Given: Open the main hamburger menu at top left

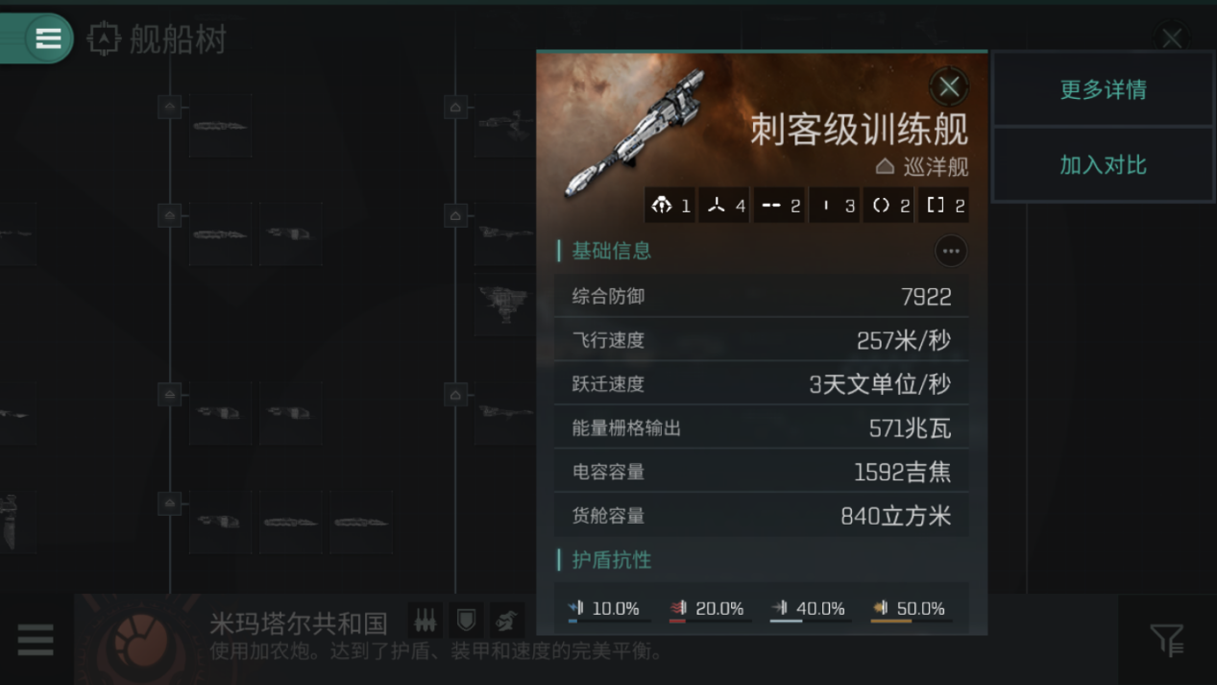Looking at the screenshot, I should 47,38.
